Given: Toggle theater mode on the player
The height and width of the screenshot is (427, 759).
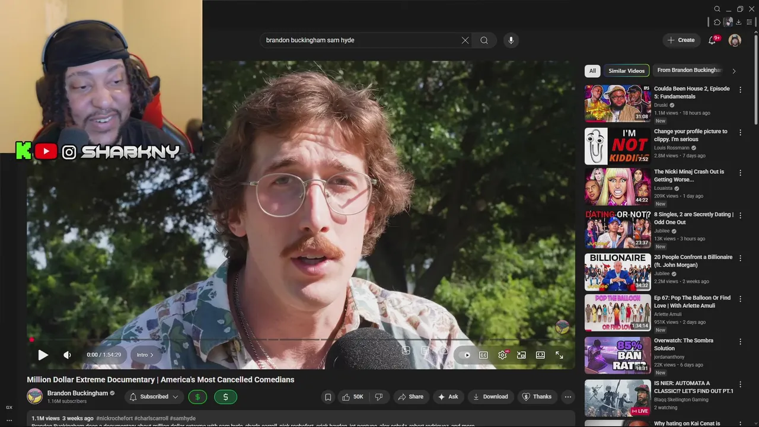Looking at the screenshot, I should coord(540,355).
